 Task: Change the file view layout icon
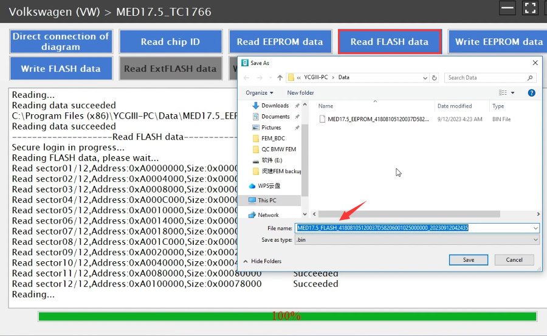(503, 93)
